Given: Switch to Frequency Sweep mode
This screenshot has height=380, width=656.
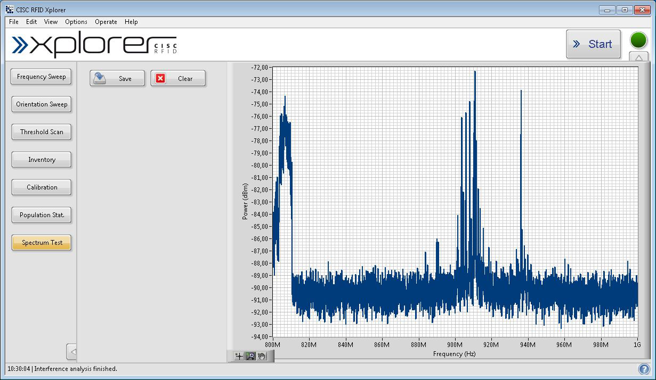Looking at the screenshot, I should click(41, 77).
